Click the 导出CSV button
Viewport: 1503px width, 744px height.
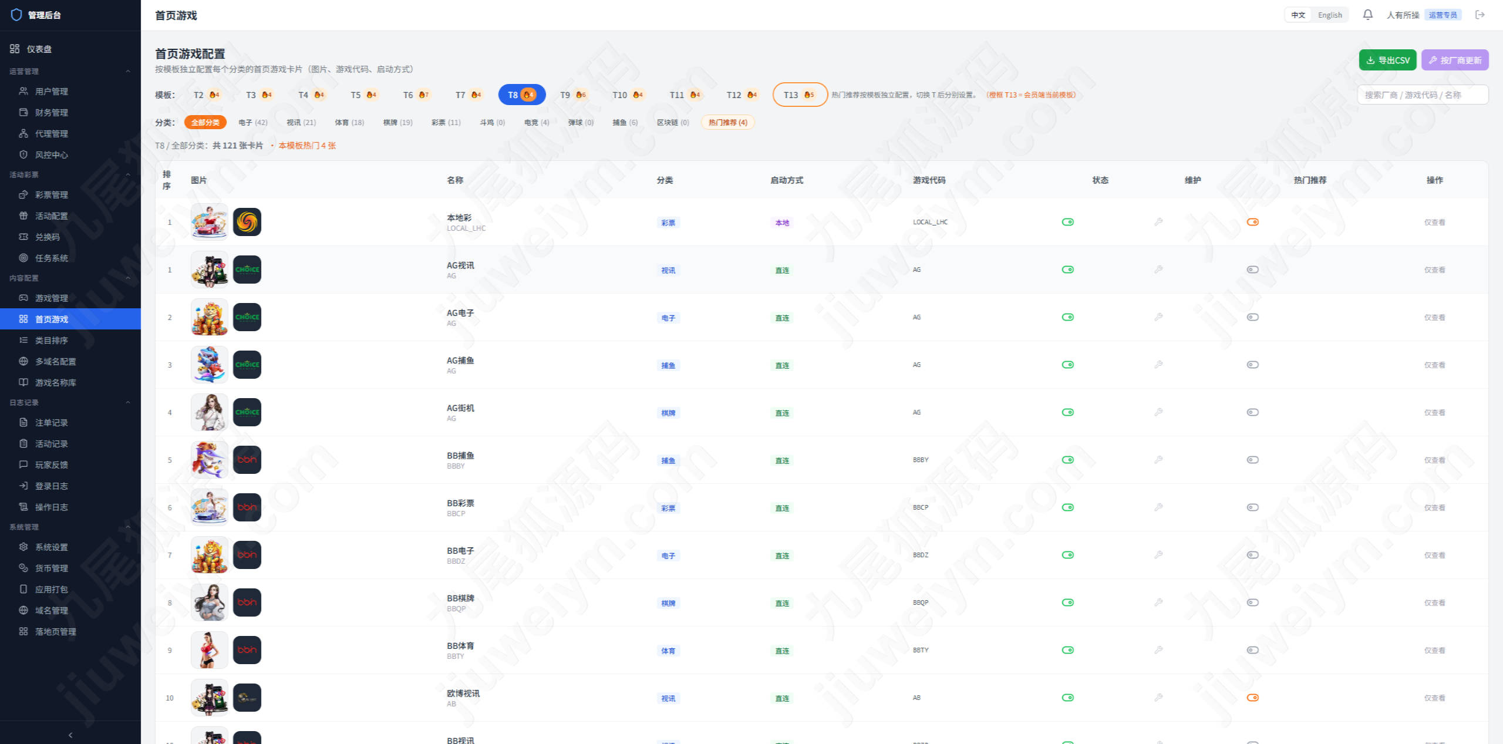(1387, 60)
